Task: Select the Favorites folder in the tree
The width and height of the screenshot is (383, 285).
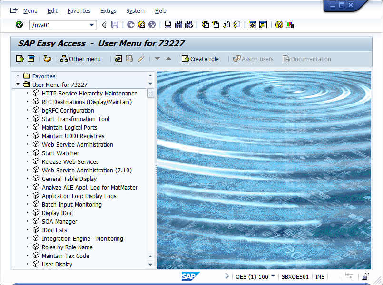Action: 44,76
